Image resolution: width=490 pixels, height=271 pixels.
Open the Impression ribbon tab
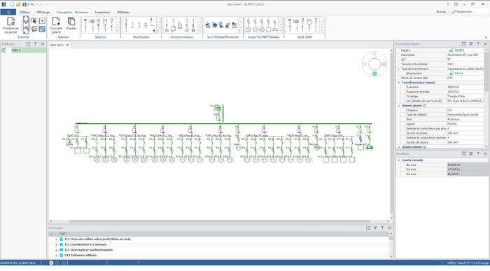point(102,12)
